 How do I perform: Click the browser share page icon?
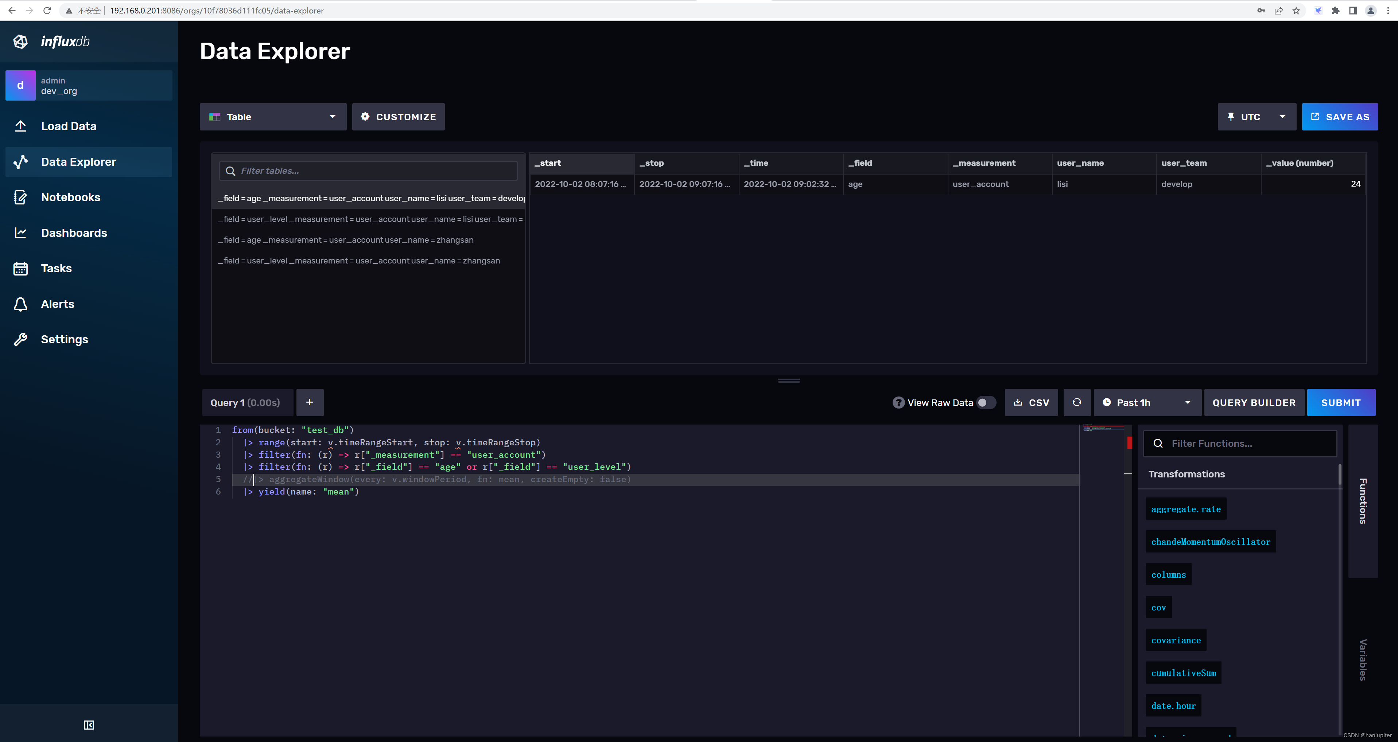[1279, 10]
